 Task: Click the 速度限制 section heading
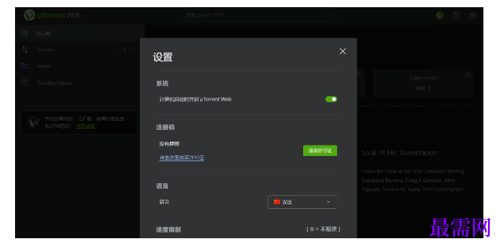(169, 230)
